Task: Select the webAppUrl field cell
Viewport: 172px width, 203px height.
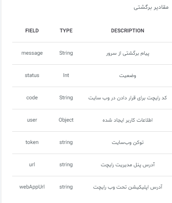Action: pyautogui.click(x=32, y=187)
